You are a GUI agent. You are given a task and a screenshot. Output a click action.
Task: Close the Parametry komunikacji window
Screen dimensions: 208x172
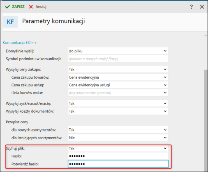tap(202, 7)
